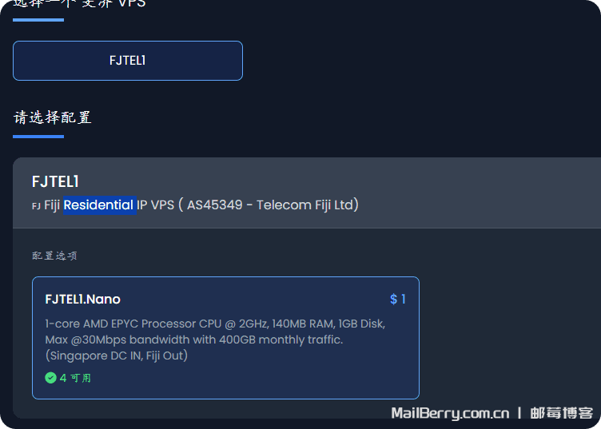The height and width of the screenshot is (429, 601).
Task: Click the word Fiji before Residential
Action: [x=52, y=205]
